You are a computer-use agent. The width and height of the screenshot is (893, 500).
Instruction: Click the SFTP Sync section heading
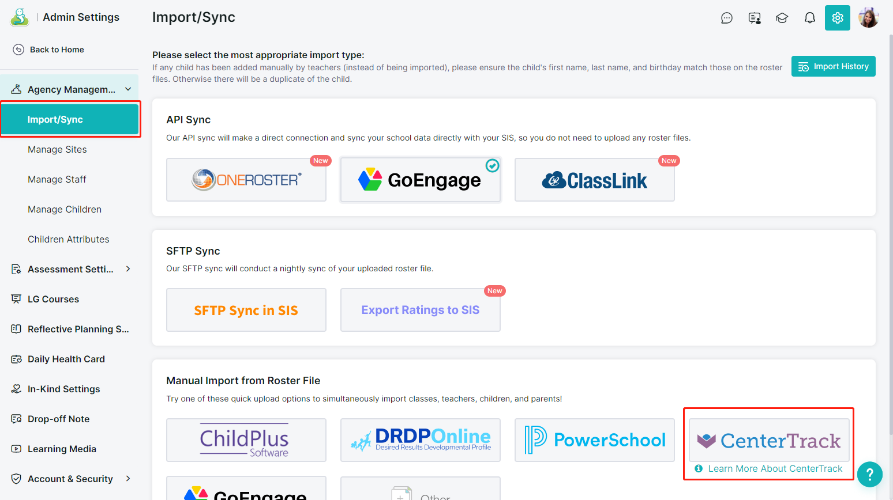coord(193,251)
